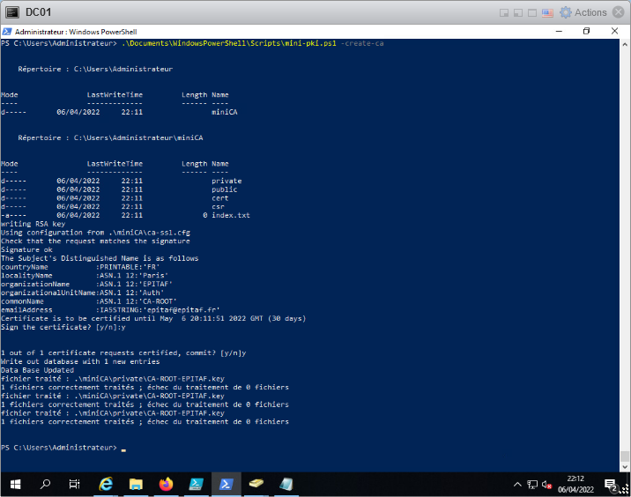Expand hidden system tray icons chevron
631x497 pixels.
[517, 485]
